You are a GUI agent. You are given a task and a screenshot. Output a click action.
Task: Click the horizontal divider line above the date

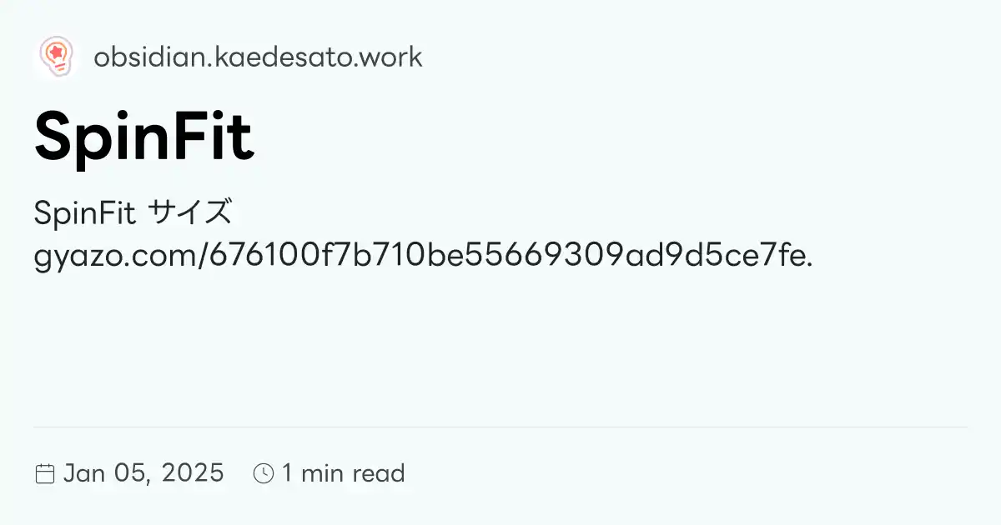500,427
